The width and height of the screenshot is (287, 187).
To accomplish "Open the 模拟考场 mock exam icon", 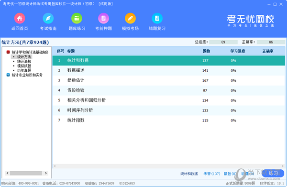I will click(130, 18).
